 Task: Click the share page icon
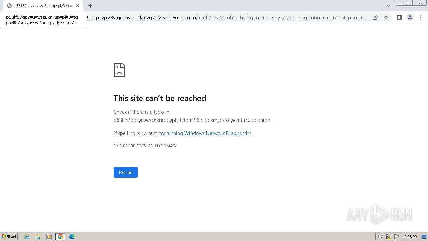(x=375, y=18)
